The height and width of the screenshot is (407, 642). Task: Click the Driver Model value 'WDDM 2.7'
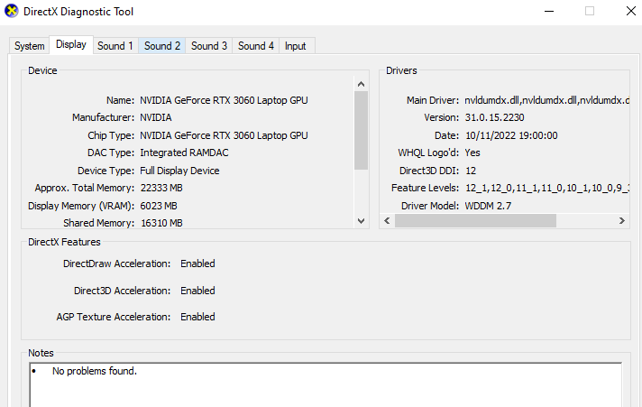point(488,206)
